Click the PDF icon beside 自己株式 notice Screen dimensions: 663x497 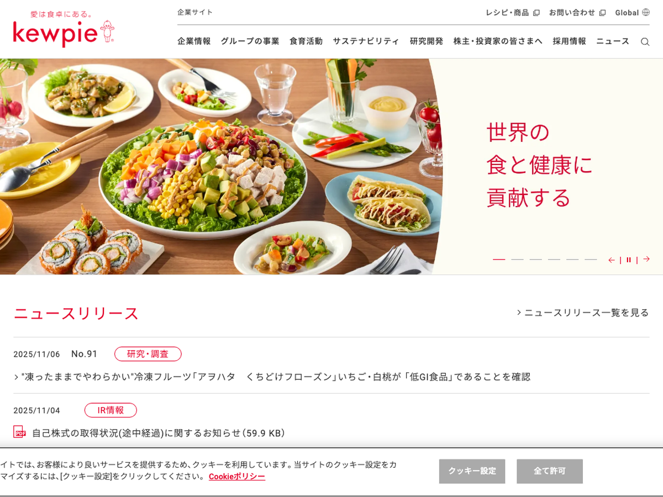pyautogui.click(x=19, y=432)
